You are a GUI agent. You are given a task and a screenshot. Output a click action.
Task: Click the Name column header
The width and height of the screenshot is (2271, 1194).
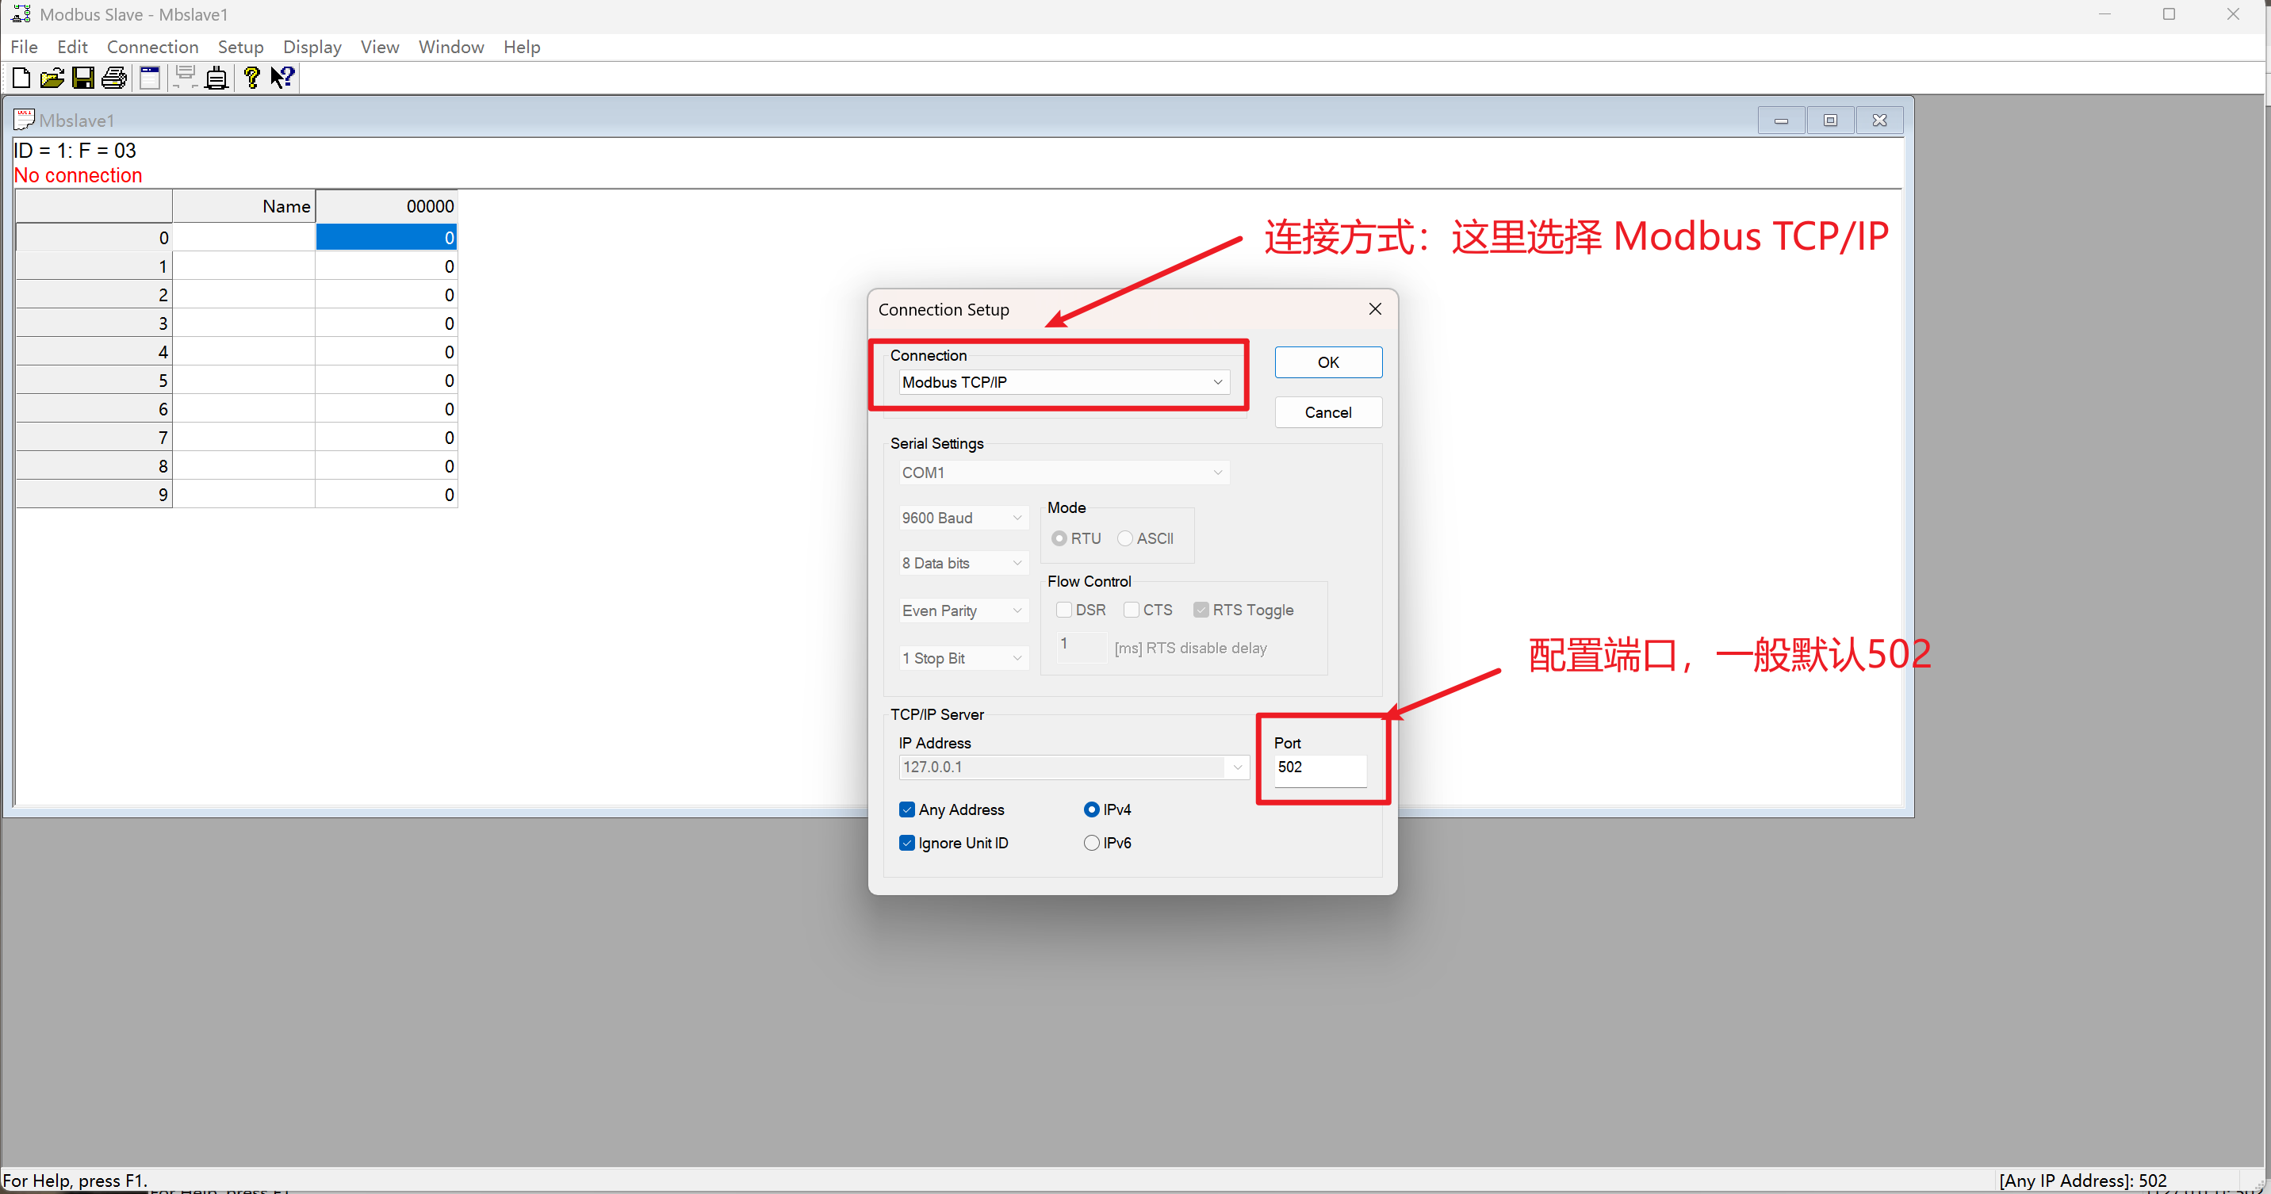click(243, 206)
